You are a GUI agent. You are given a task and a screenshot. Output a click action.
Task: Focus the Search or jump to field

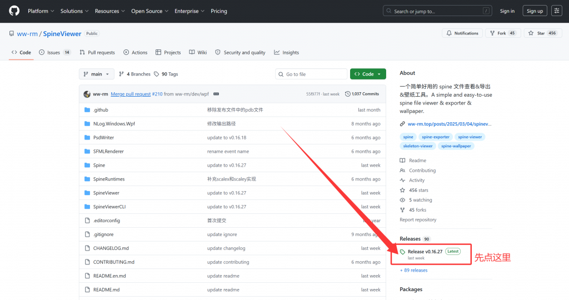(x=437, y=11)
